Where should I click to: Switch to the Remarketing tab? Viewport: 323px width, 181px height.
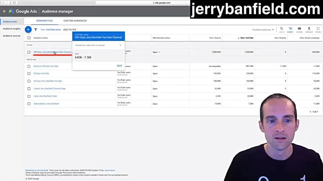click(x=44, y=21)
